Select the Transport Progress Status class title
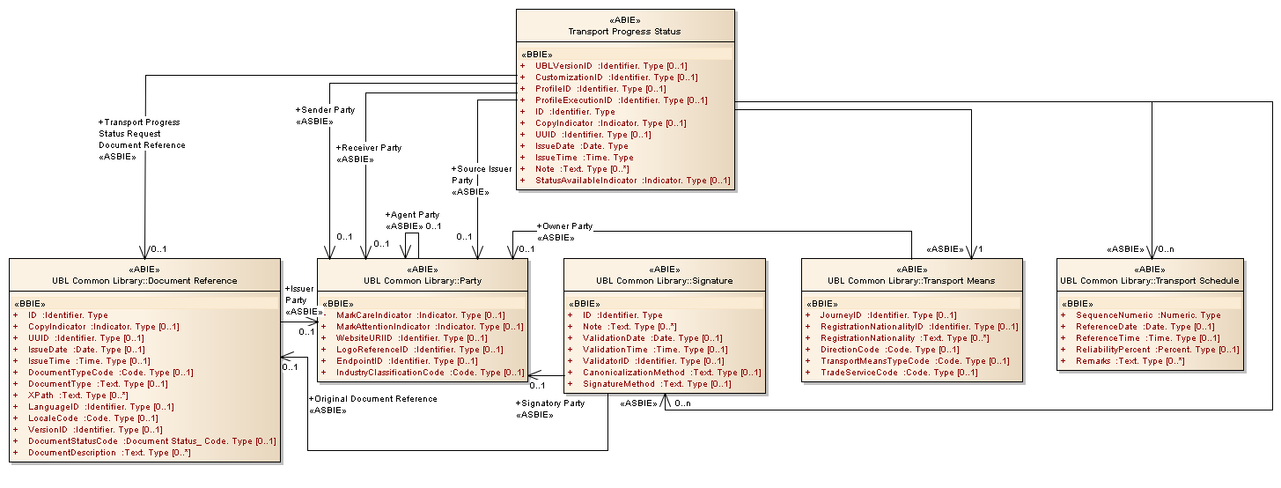The image size is (1281, 488). click(624, 32)
